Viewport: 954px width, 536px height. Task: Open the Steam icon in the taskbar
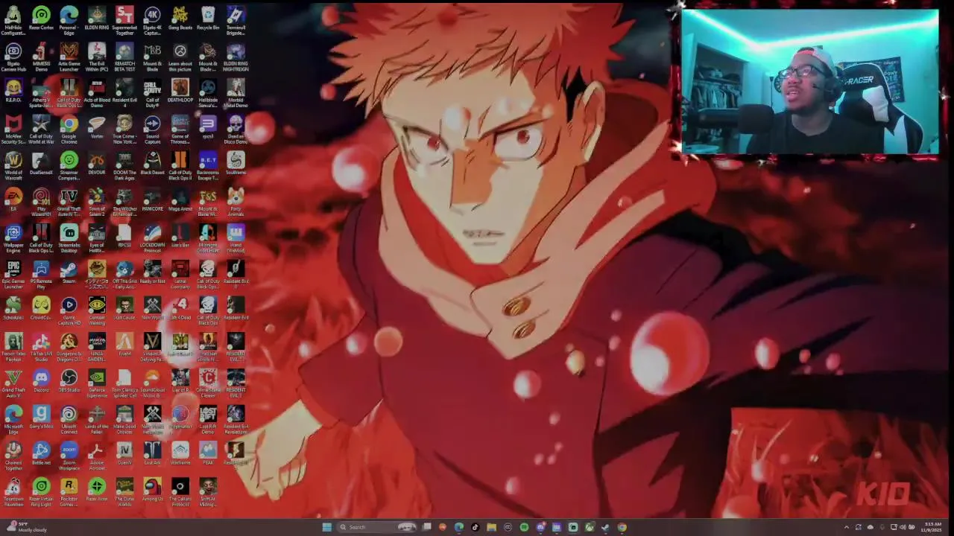tap(605, 527)
